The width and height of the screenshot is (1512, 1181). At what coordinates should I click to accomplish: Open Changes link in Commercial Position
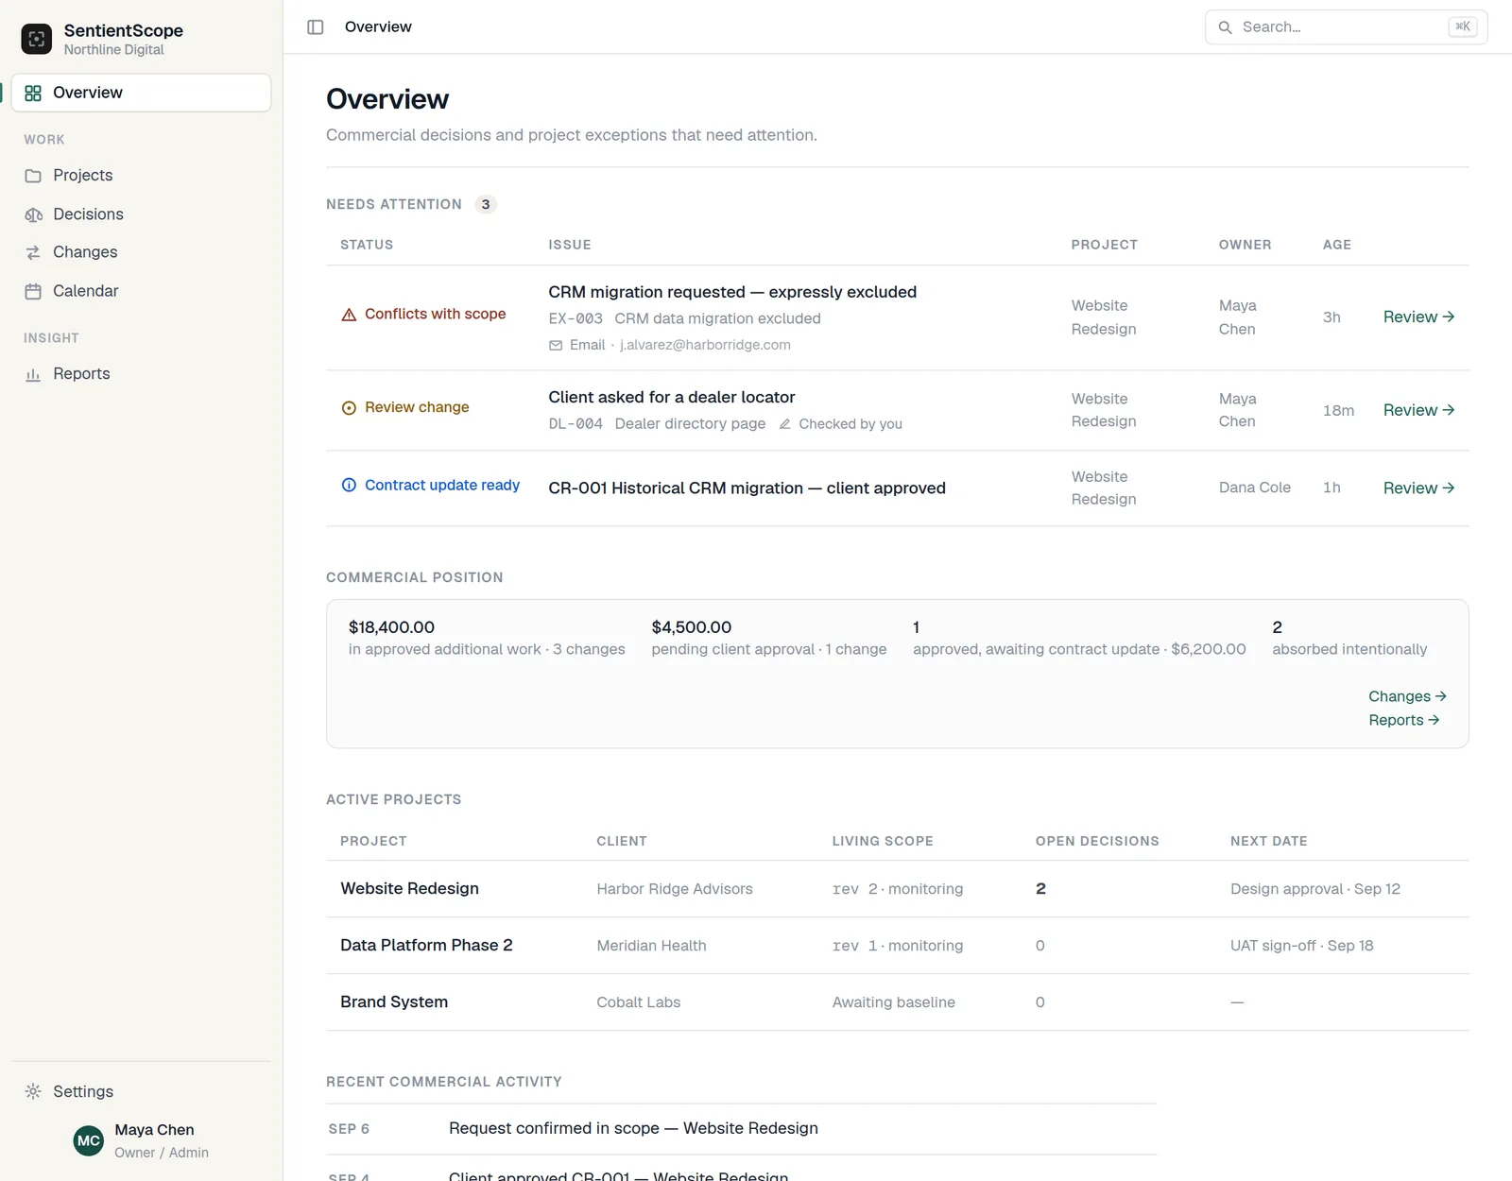pos(1407,696)
